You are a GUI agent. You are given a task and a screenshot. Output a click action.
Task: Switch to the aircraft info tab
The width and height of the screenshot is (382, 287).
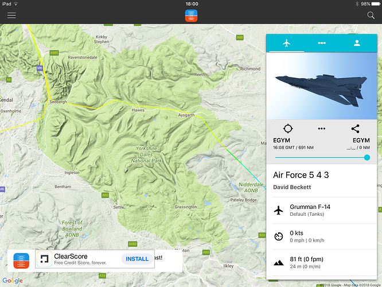287,43
